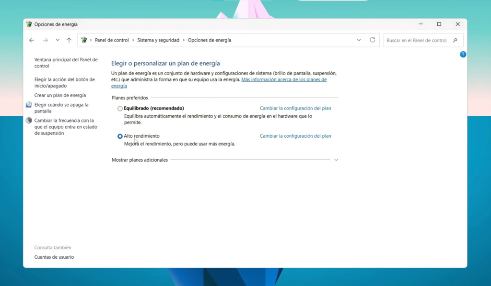Click Sistema y seguridad breadcrumb
The width and height of the screenshot is (491, 286).
tap(158, 40)
